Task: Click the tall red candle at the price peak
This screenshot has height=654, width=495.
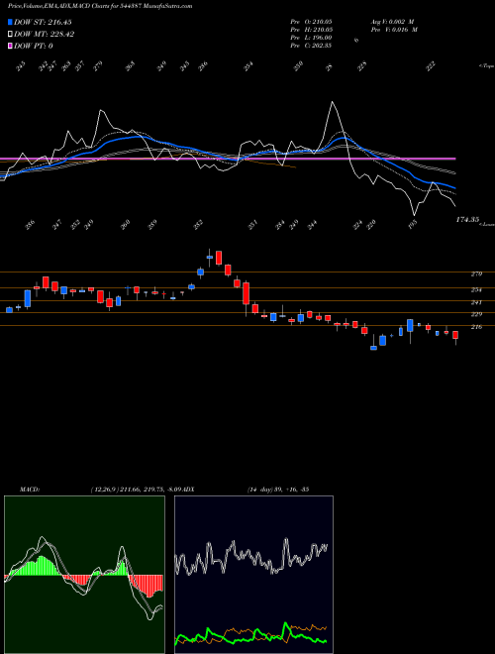Action: pyautogui.click(x=219, y=258)
